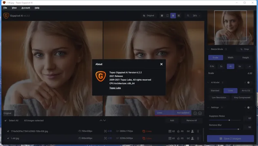Select the Width resize tab

click(230, 58)
